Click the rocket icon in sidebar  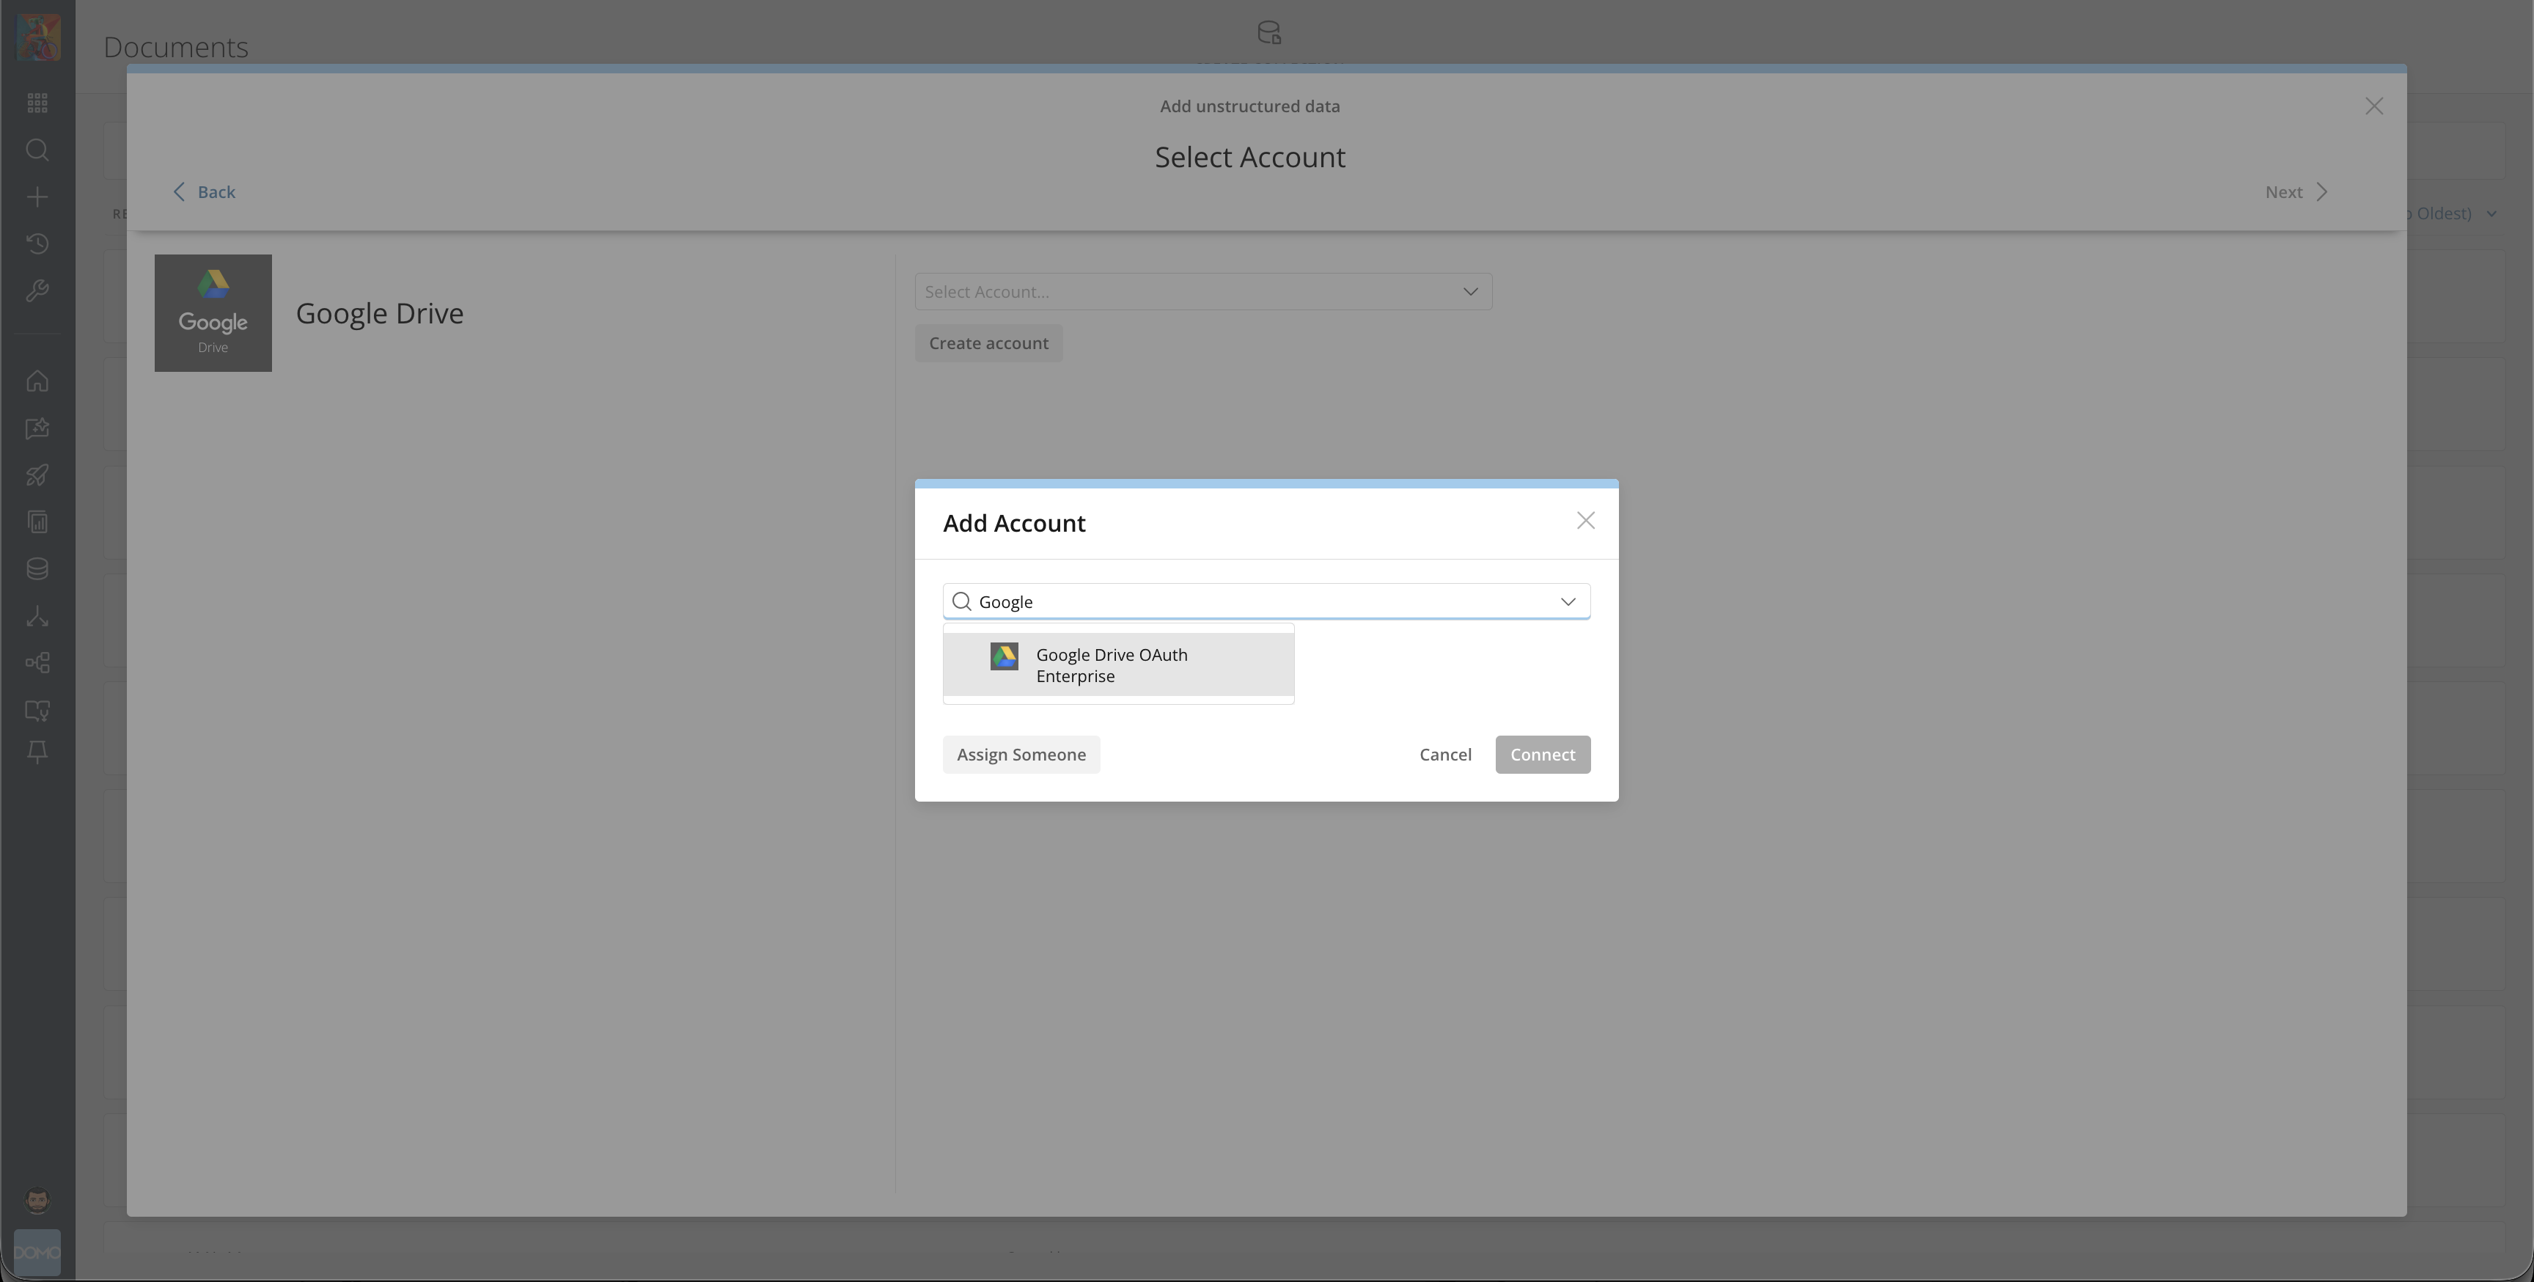(37, 475)
